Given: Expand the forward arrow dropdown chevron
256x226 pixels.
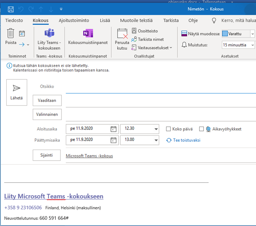Looking at the screenshot, I should pos(28,45).
